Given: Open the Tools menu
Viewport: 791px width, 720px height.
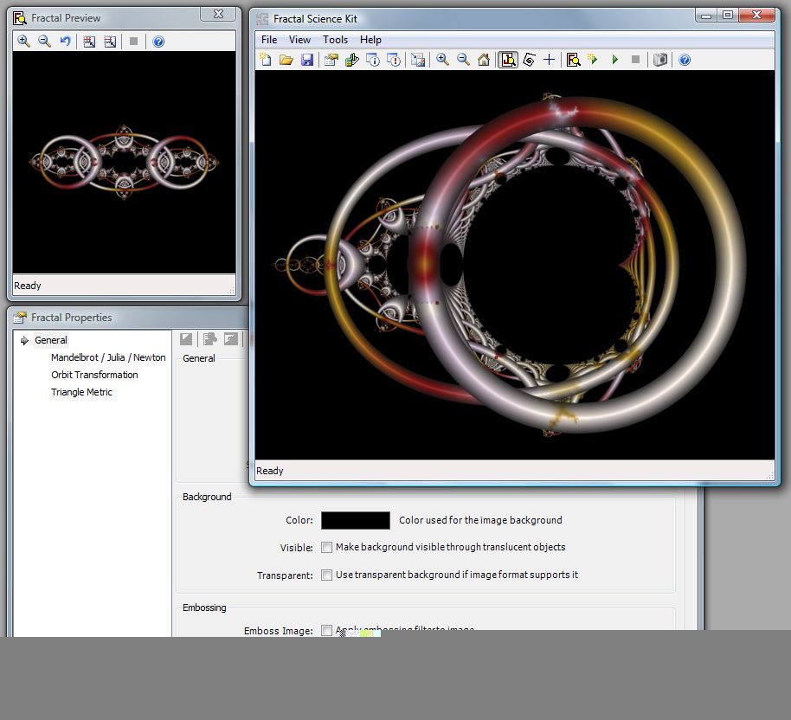Looking at the screenshot, I should (x=335, y=39).
